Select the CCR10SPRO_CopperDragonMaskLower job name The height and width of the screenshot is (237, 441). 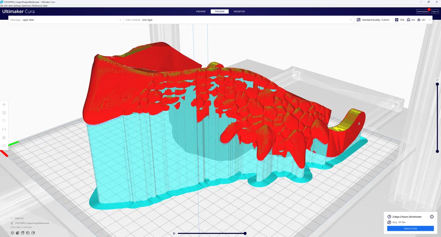(32, 223)
